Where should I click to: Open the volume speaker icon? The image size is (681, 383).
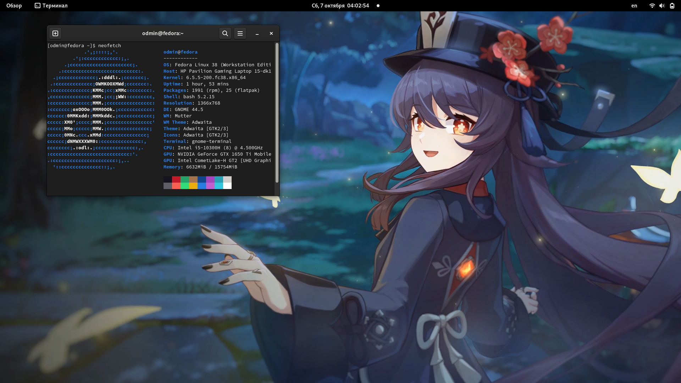point(662,6)
